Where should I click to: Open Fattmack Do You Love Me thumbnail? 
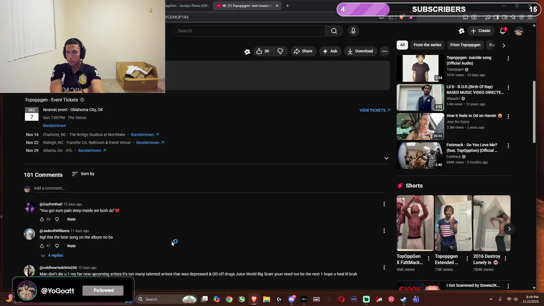pyautogui.click(x=420, y=156)
